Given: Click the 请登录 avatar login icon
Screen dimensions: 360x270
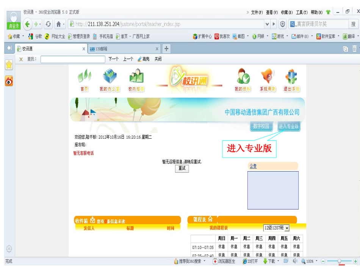Looking at the screenshot, I should [14, 20].
